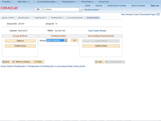This screenshot has width=161, height=121.
Task: Click the Oracle logo
Action: [x=9, y=8]
